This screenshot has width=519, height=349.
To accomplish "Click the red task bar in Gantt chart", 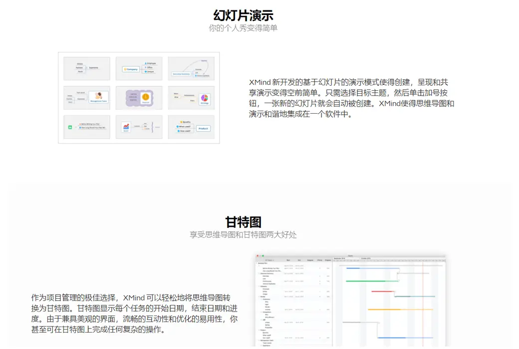I will [x=382, y=292].
